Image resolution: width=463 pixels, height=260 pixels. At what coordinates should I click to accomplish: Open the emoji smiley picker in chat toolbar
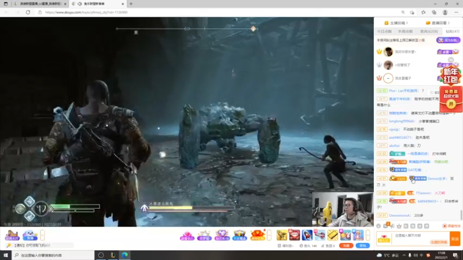379,226
